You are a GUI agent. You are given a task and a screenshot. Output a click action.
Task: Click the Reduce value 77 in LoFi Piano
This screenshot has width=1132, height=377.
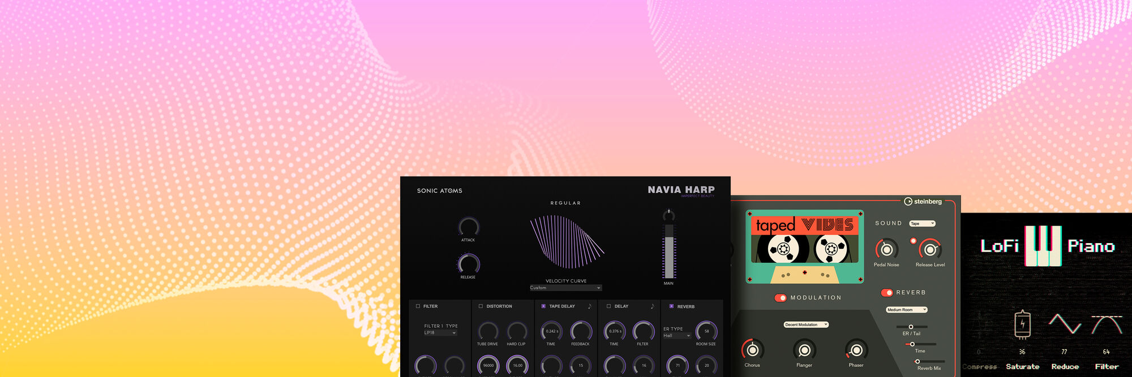click(1065, 352)
